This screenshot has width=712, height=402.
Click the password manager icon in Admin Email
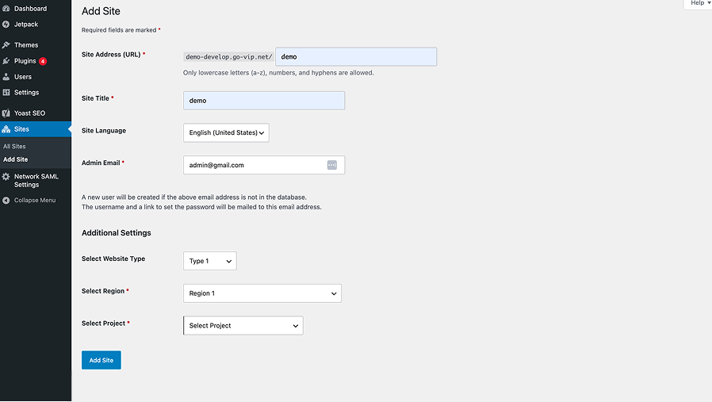[332, 165]
